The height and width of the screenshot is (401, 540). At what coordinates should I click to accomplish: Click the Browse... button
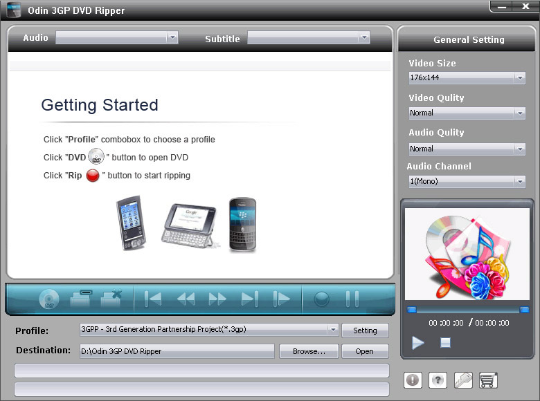(309, 351)
